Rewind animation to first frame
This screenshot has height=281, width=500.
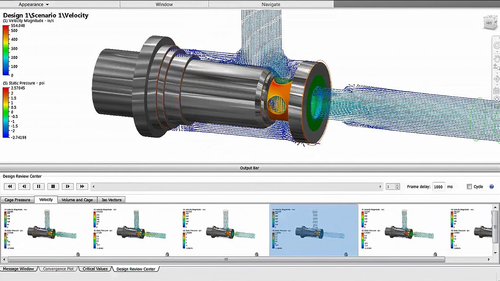pyautogui.click(x=10, y=186)
